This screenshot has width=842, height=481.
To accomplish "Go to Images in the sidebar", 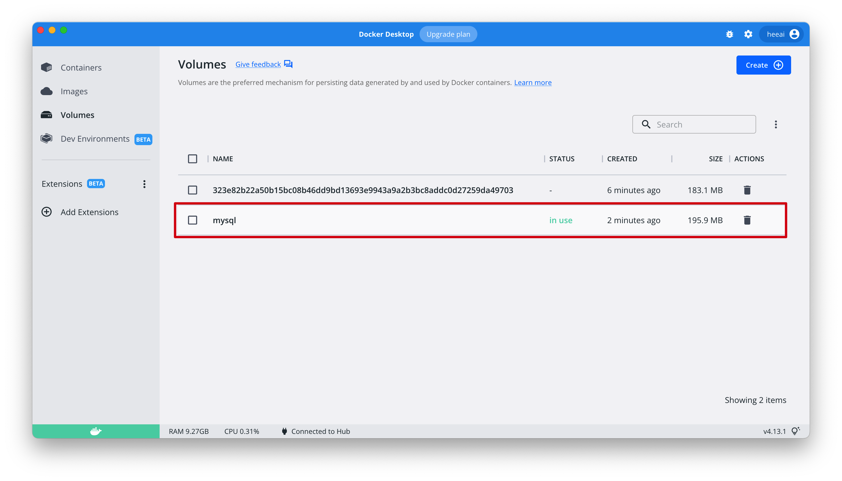I will click(74, 91).
